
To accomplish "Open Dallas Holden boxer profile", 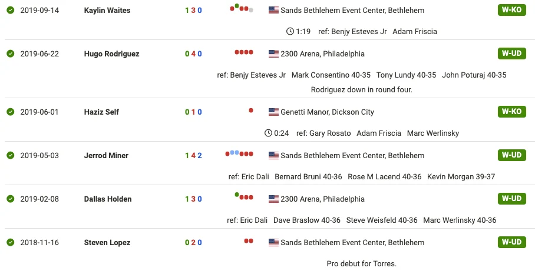I will click(108, 199).
